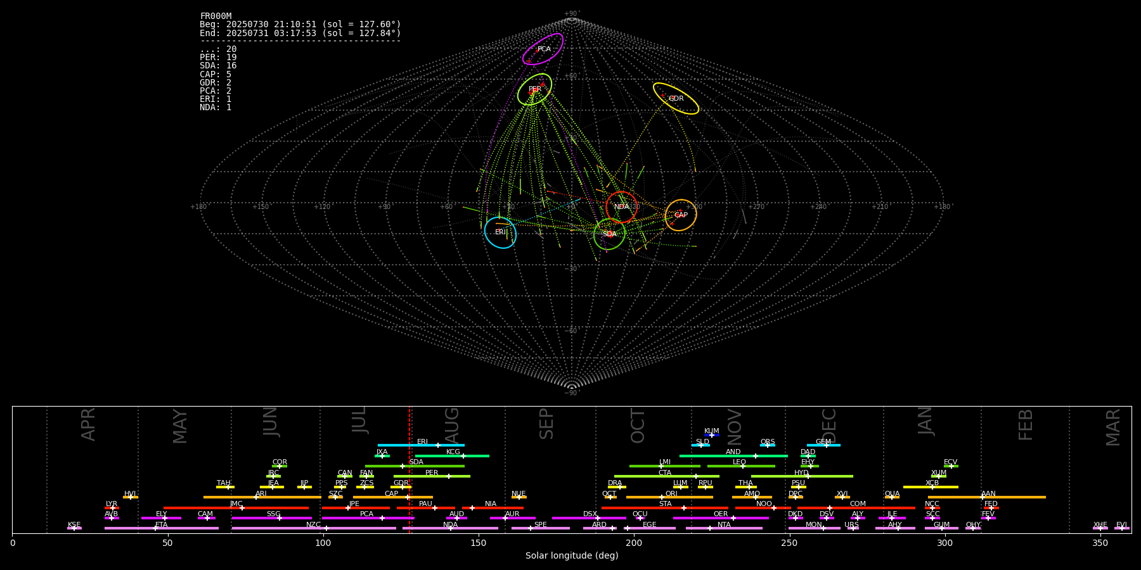Screen dimensions: 1141x570
Task: Click the red dashed current-date marker in timeline
Action: click(409, 469)
